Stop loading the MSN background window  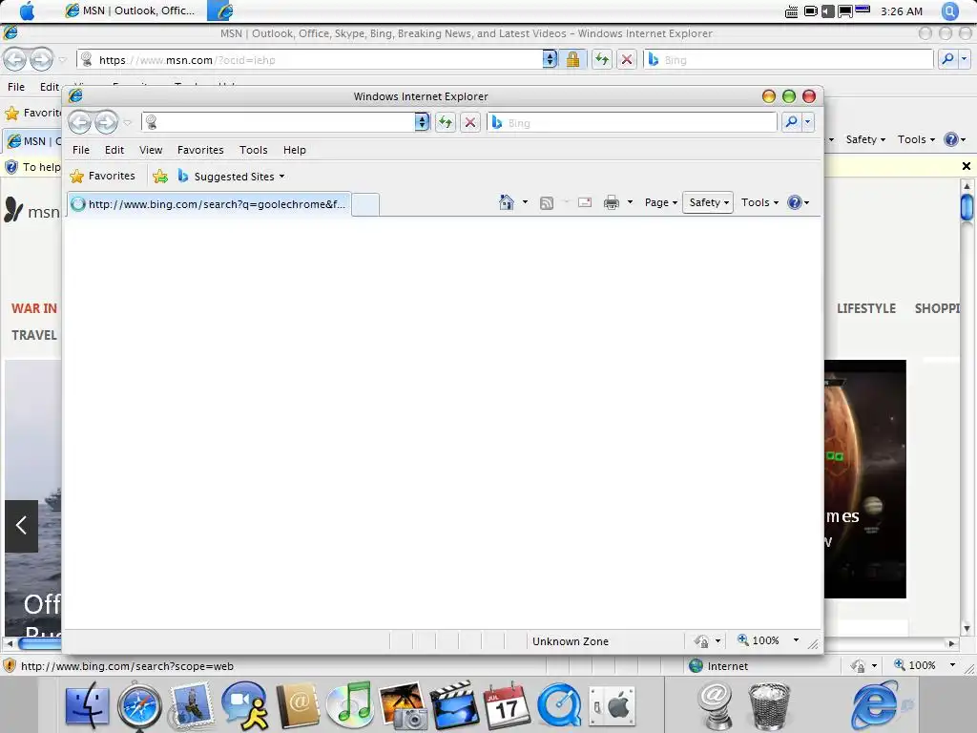627,60
